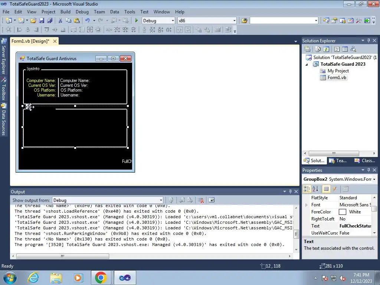Screen dimensions: 380x285
Task: Close the Form1.vb [Design] document tab
Action: 55,41
